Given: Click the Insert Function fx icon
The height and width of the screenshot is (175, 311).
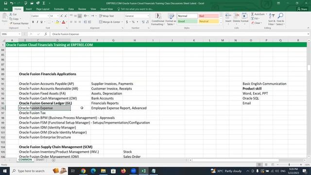Looking at the screenshot, I should (46, 34).
